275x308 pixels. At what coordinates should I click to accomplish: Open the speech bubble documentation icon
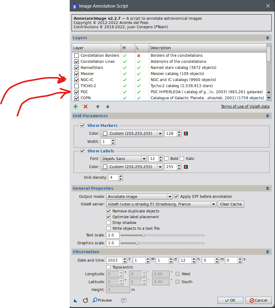point(124,300)
